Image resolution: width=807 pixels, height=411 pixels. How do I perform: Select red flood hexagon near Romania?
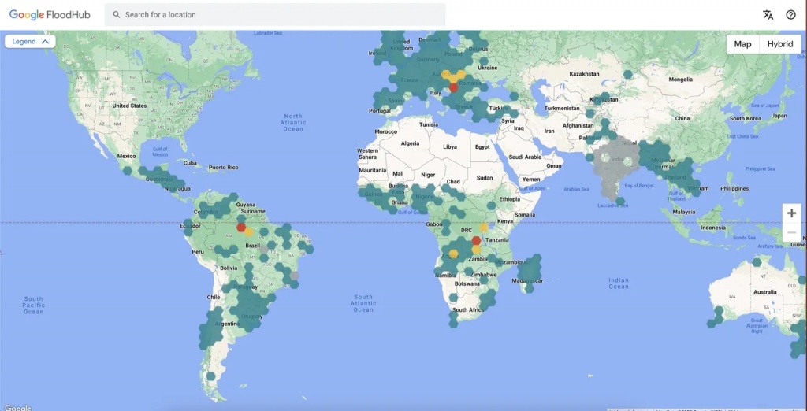(x=453, y=87)
